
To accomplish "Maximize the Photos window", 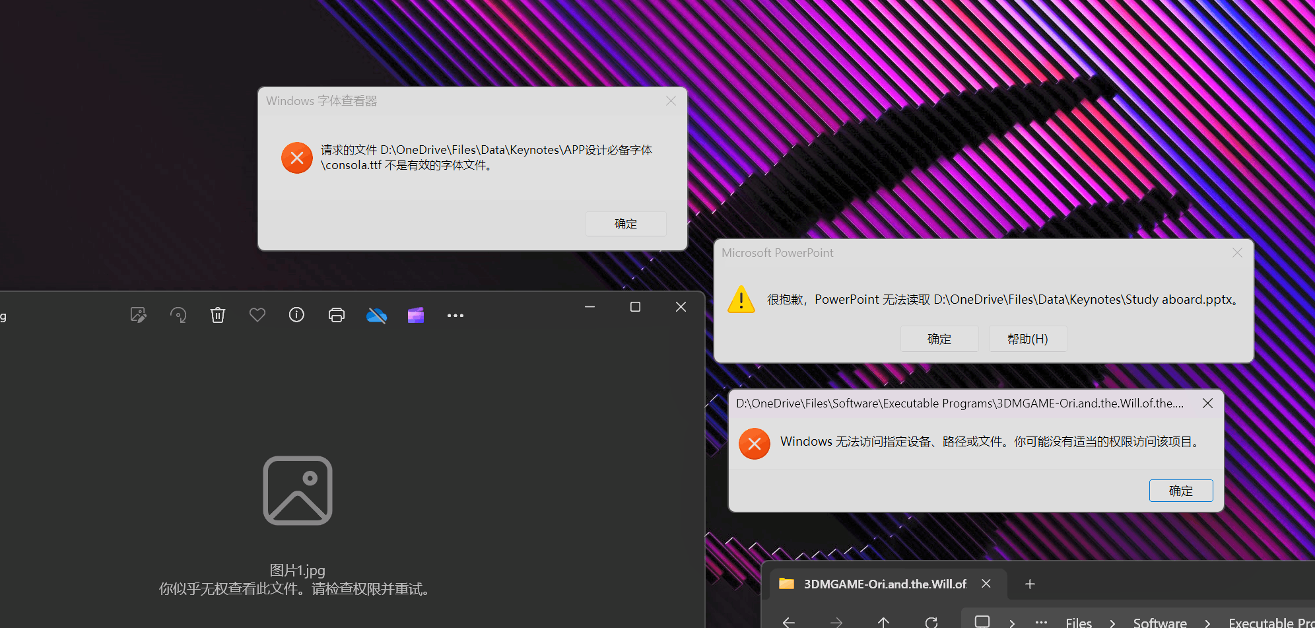I will coord(635,307).
